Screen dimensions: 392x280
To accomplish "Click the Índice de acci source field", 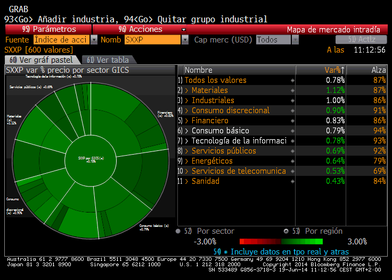I will click(x=61, y=40).
